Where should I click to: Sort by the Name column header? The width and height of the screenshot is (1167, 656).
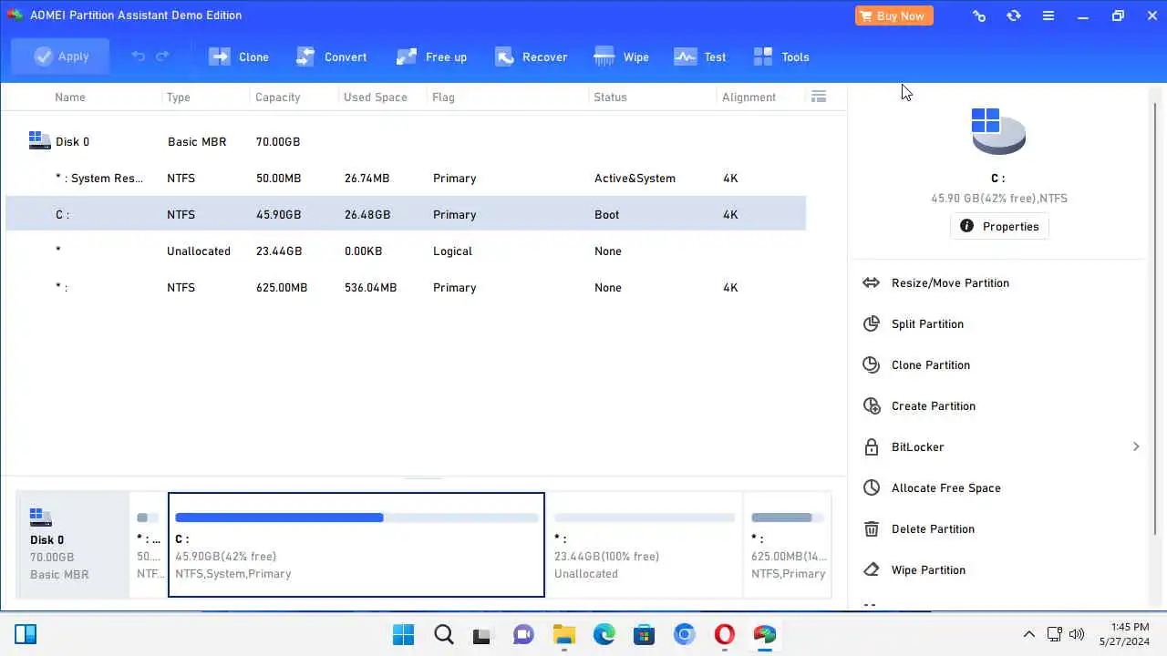click(70, 97)
